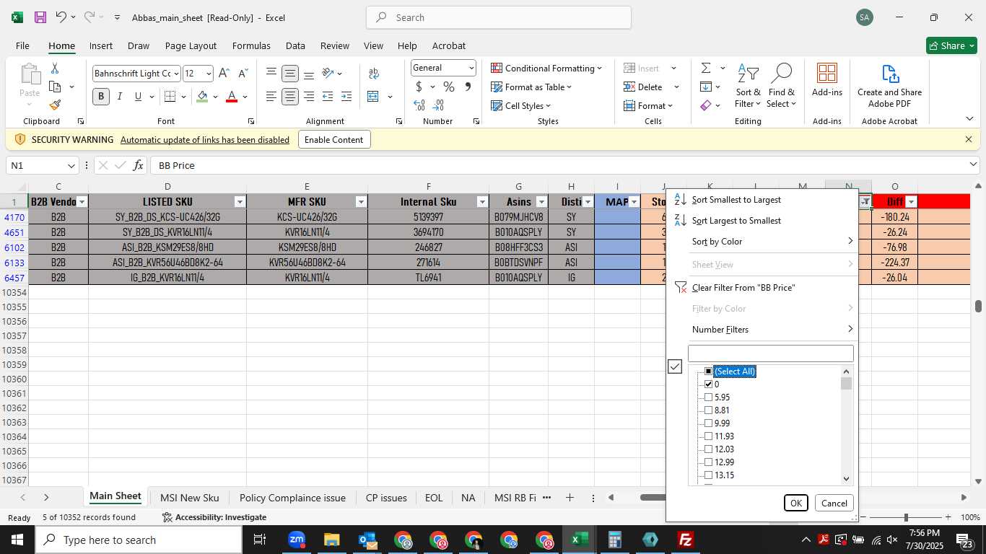The height and width of the screenshot is (554, 986).
Task: Select Sort Smallest to Largest
Action: tap(736, 200)
